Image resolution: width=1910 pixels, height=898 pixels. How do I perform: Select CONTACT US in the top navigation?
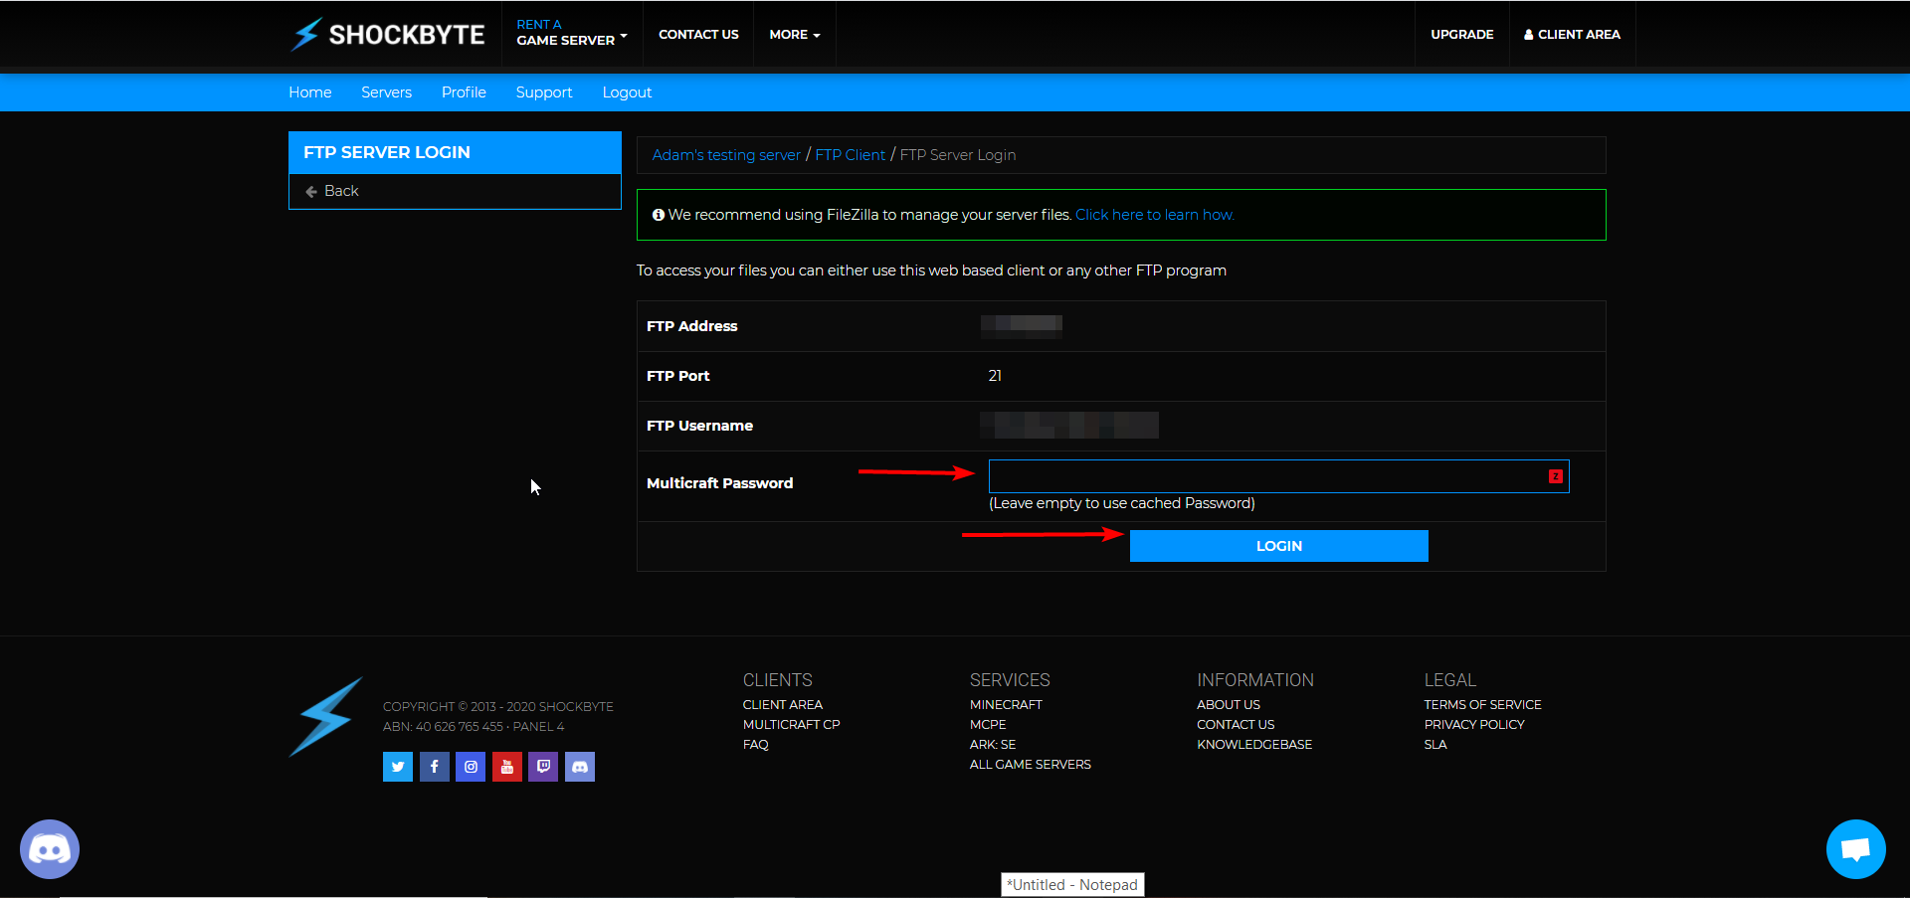[x=697, y=34]
